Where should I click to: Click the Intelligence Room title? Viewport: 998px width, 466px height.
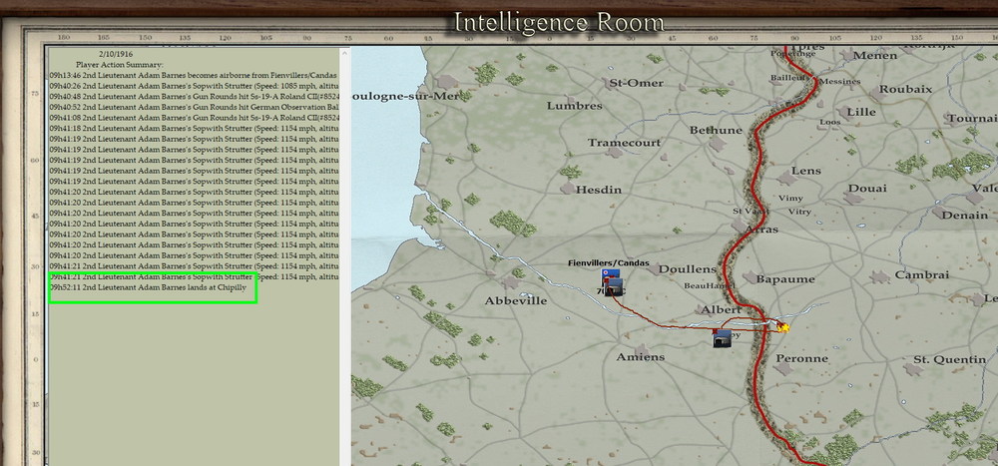[559, 23]
